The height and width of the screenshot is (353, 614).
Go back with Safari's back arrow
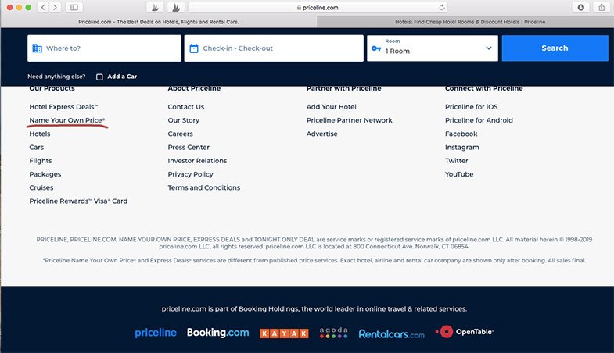click(44, 8)
